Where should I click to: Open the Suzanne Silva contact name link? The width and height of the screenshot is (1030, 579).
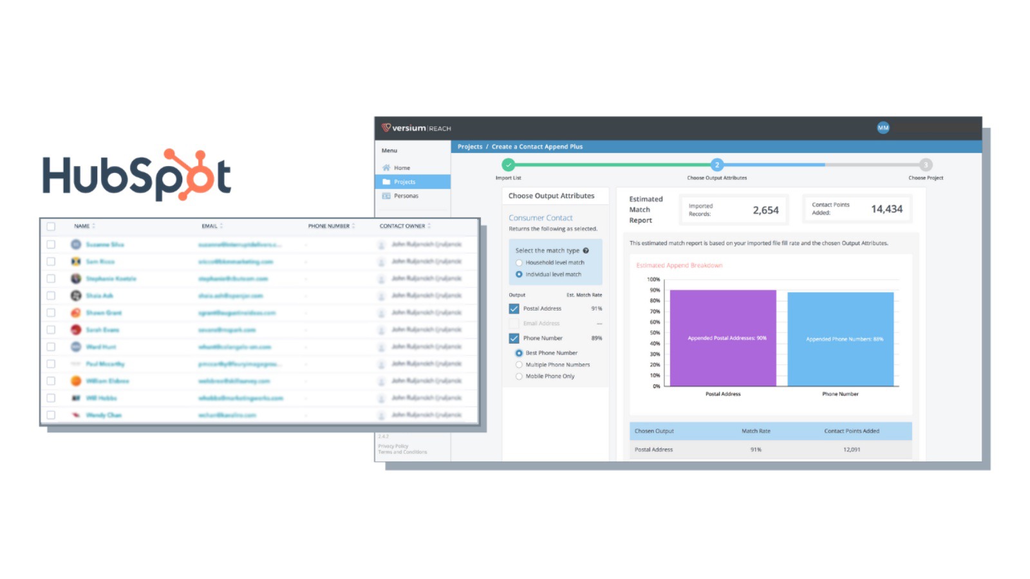[105, 244]
